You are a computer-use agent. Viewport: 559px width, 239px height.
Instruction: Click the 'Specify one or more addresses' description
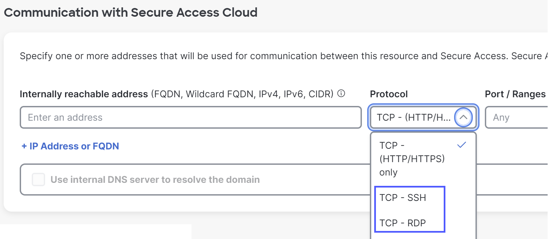[283, 56]
